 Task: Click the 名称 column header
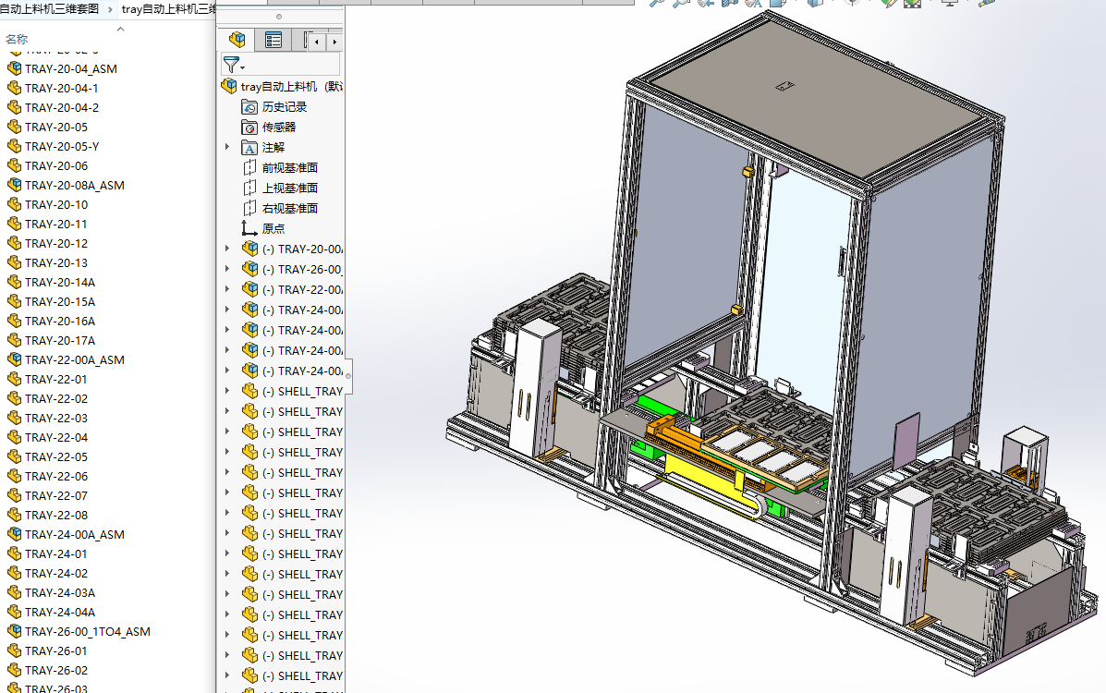pyautogui.click(x=17, y=39)
